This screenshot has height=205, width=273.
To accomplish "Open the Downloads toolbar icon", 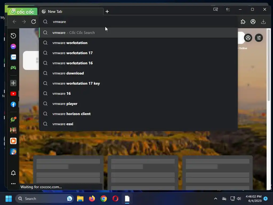I will tap(263, 22).
